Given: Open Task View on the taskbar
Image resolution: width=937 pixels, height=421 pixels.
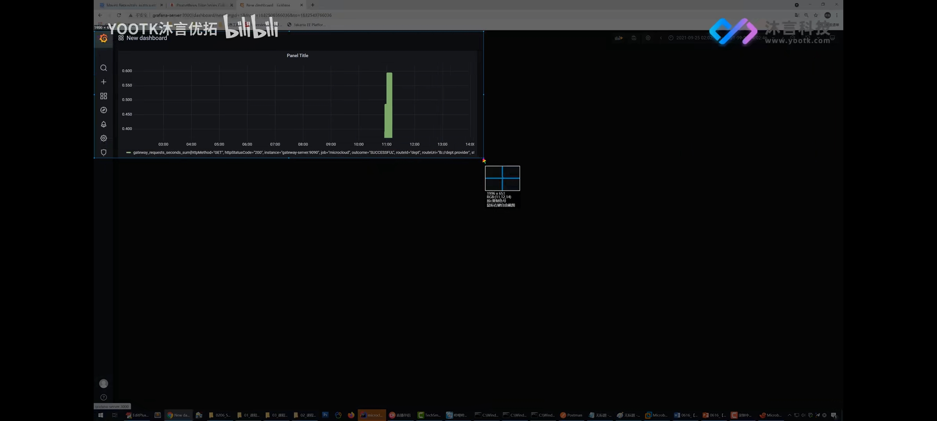Looking at the screenshot, I should click(114, 415).
